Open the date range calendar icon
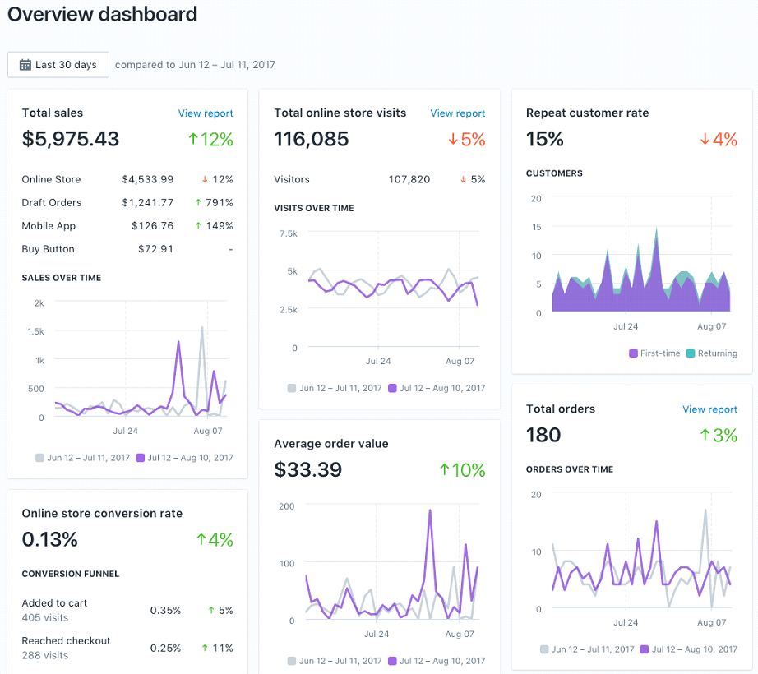 coord(26,64)
